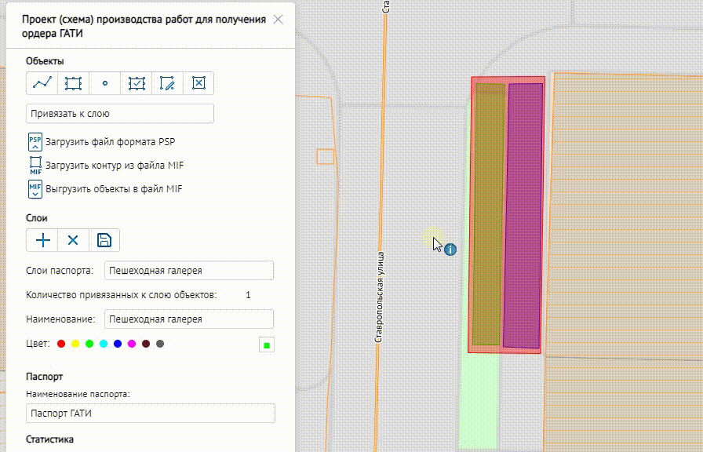Select the purple polygon on map

coord(523,215)
